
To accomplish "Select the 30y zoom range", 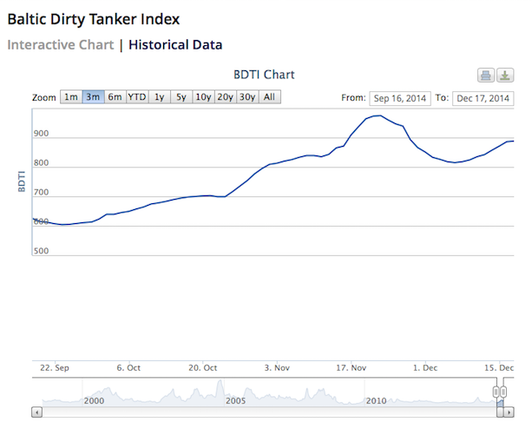I will pos(247,97).
